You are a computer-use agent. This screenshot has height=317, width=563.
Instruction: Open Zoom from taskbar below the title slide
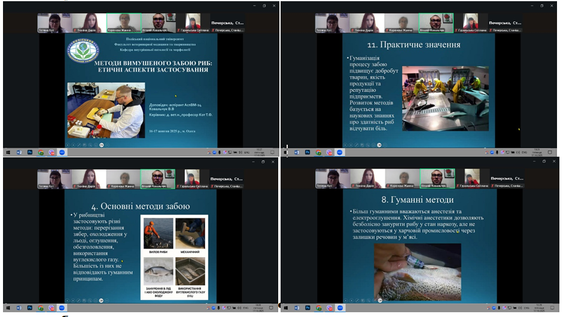[x=62, y=152]
